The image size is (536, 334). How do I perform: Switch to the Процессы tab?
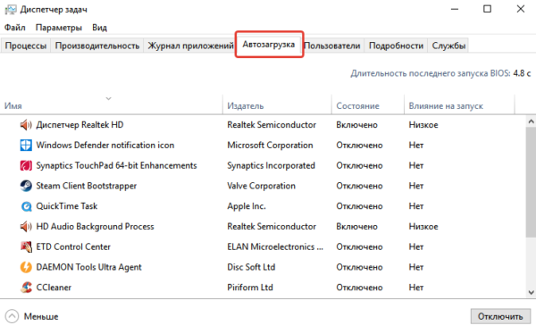(26, 46)
